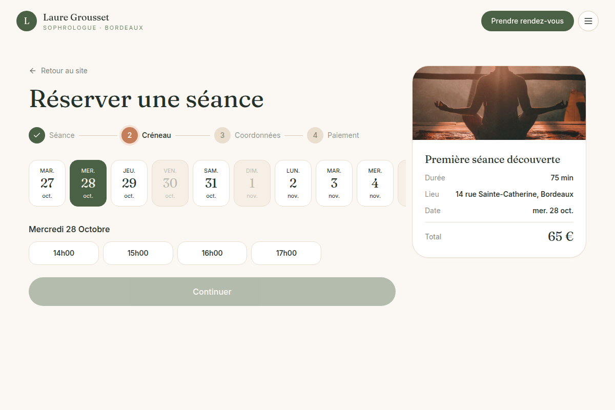Screen dimensions: 615x410
Task: Click the Réserver une séance heading
Action: pos(147,99)
